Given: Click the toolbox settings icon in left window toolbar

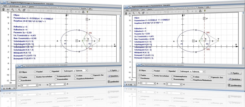Looking at the screenshot, I should pos(24,10).
